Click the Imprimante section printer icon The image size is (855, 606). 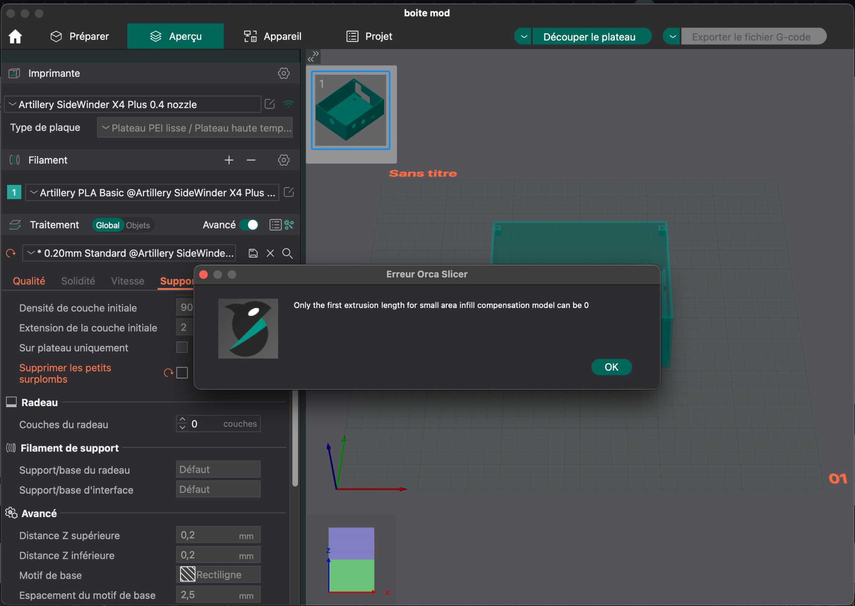click(14, 73)
